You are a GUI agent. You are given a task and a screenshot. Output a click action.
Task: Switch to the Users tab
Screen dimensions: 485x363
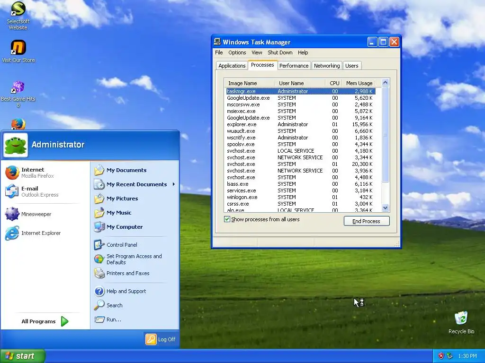click(352, 65)
